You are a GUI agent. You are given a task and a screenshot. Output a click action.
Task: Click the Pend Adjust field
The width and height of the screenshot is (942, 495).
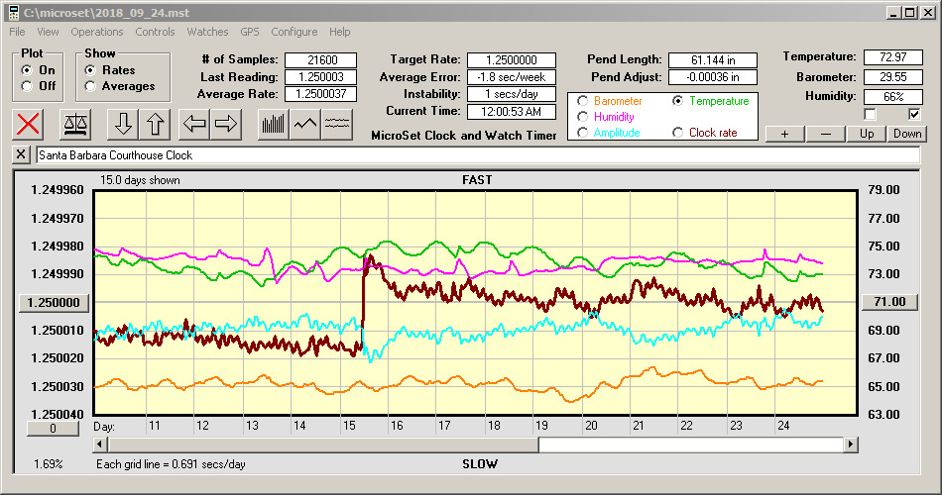pyautogui.click(x=713, y=77)
